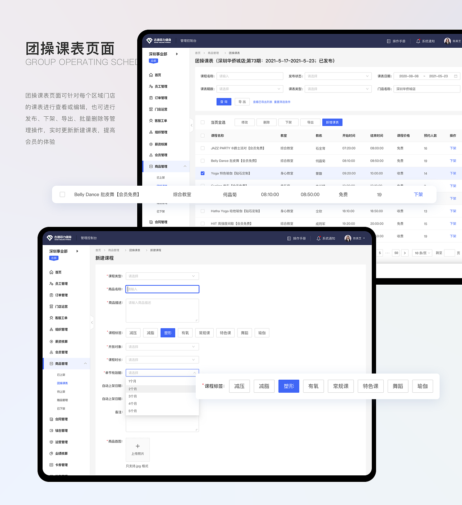Choose 3个月 from the 单节有效期 dropdown

point(132,396)
